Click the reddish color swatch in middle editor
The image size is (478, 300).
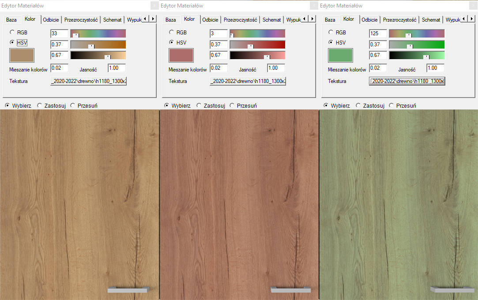181,55
